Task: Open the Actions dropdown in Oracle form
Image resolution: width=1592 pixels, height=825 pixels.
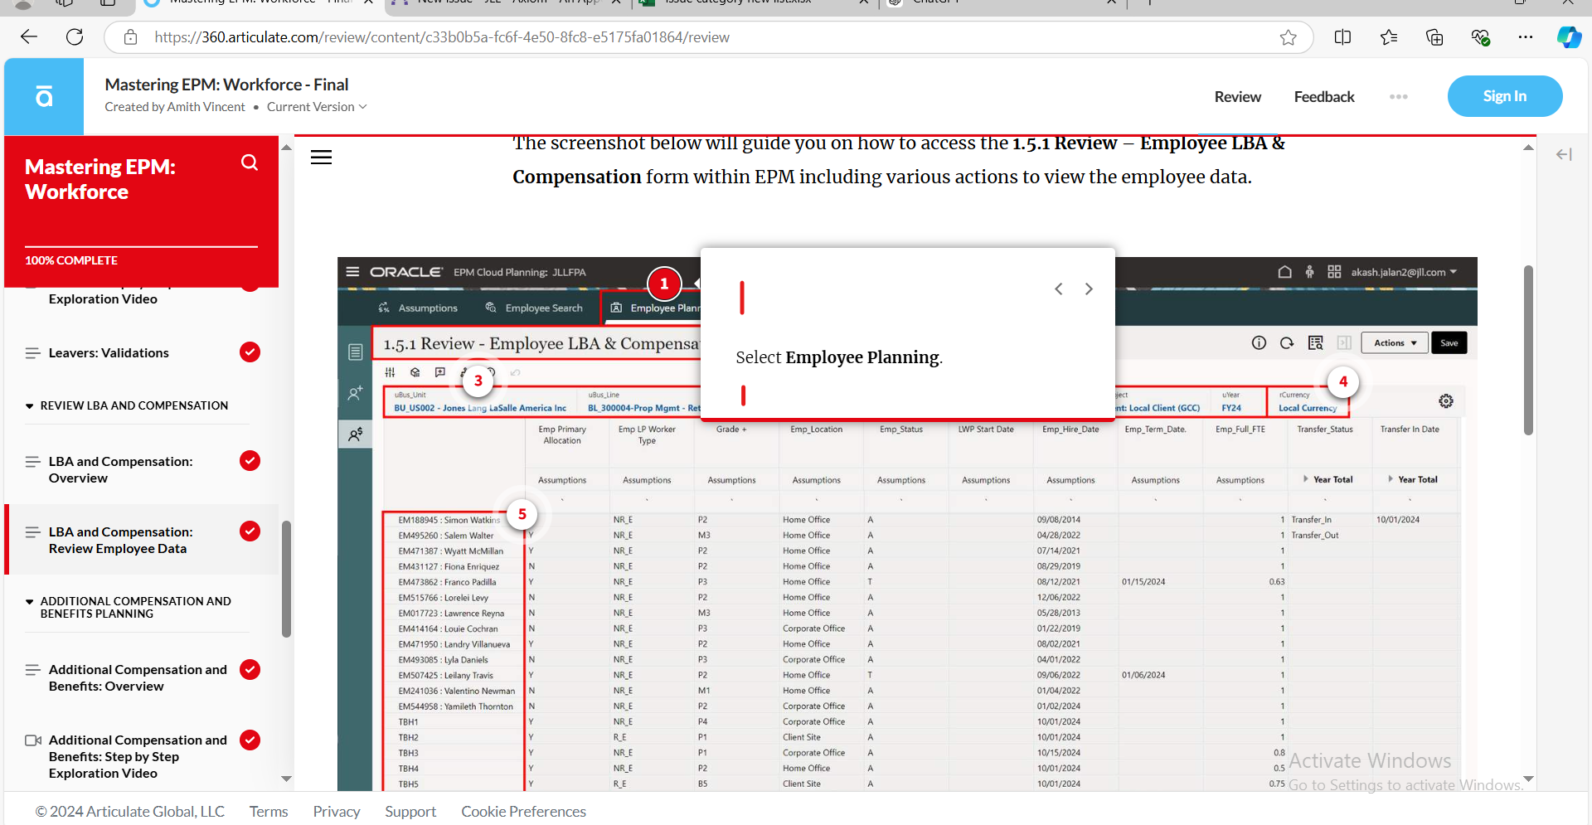Action: pos(1395,343)
